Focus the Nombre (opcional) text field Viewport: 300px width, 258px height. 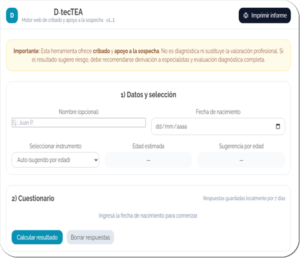point(79,123)
